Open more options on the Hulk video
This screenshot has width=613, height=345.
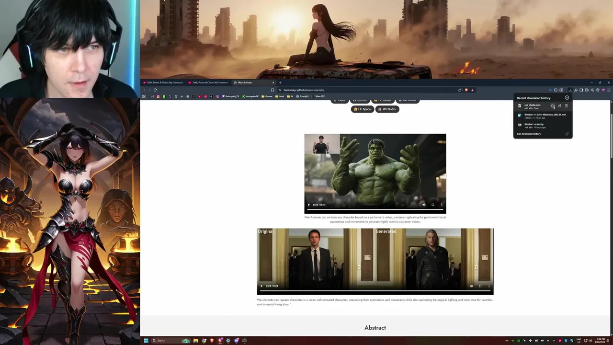pyautogui.click(x=442, y=205)
